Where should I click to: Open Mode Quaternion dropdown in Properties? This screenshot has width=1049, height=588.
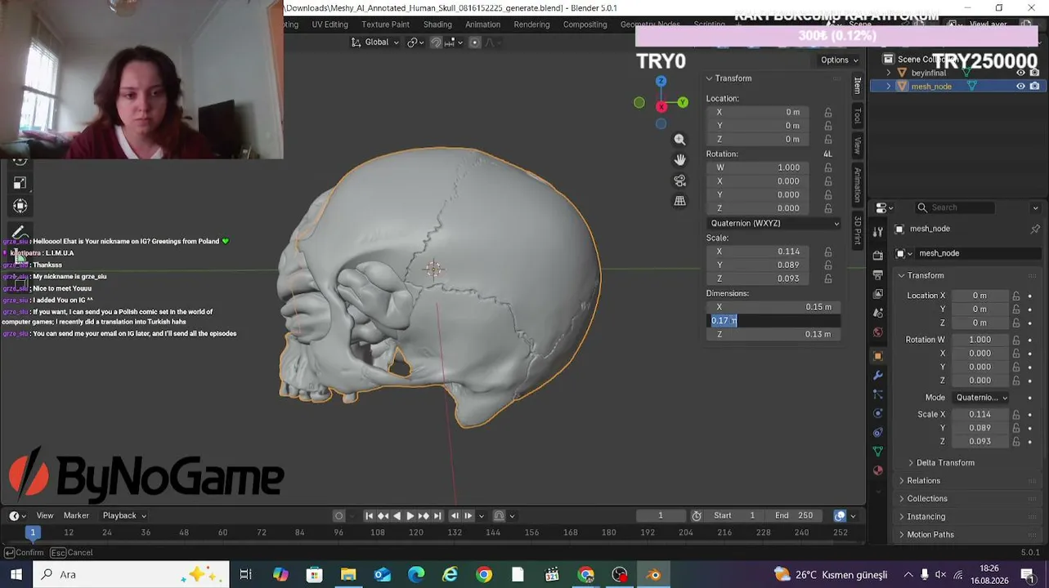point(982,398)
